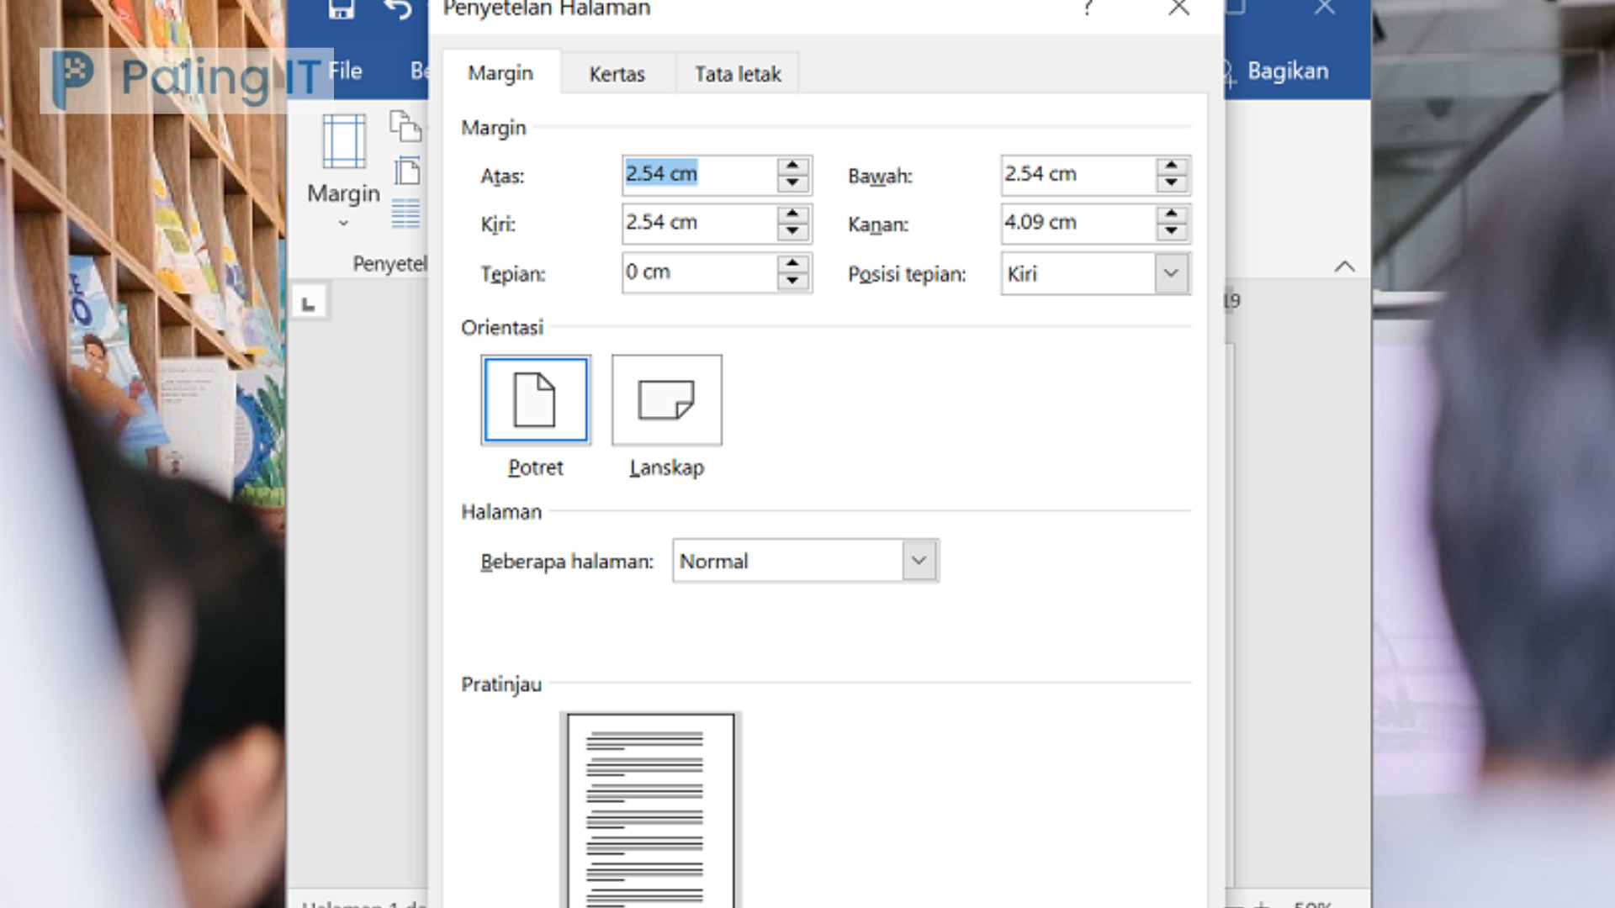Decrease the Kanan margin value
Viewport: 1615px width, 908px height.
click(1172, 233)
